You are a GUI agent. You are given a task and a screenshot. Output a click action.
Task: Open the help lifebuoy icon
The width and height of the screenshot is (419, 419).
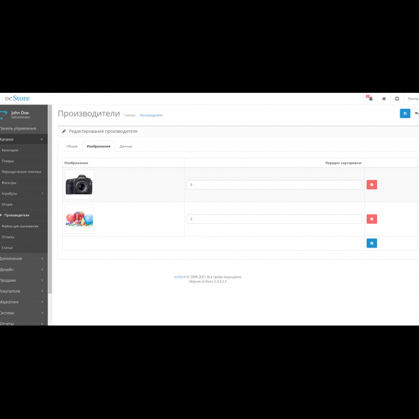397,99
